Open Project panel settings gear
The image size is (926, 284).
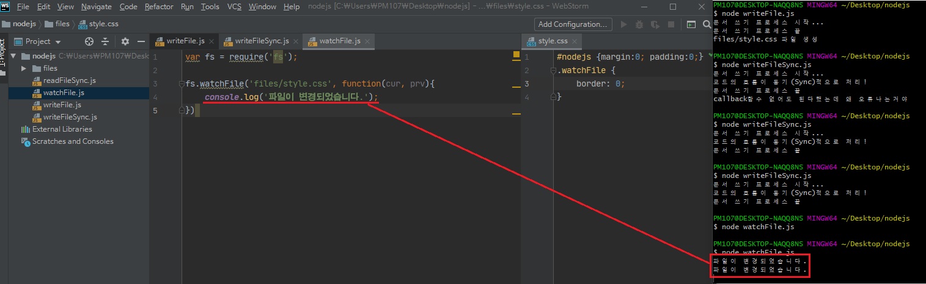pyautogui.click(x=125, y=41)
